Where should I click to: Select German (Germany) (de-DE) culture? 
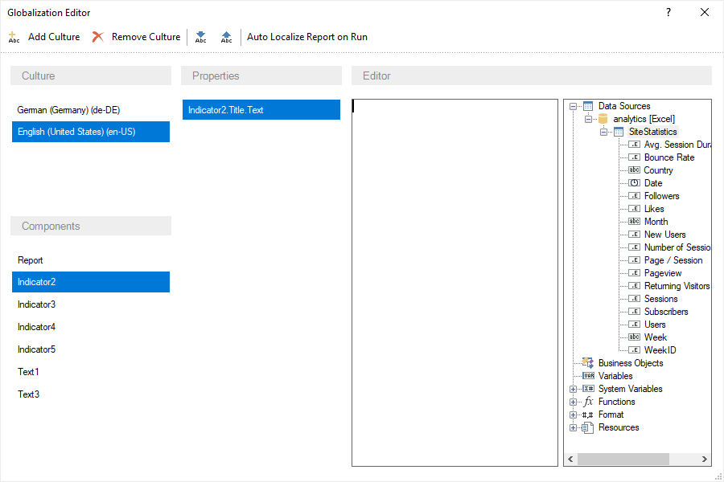[x=91, y=110]
